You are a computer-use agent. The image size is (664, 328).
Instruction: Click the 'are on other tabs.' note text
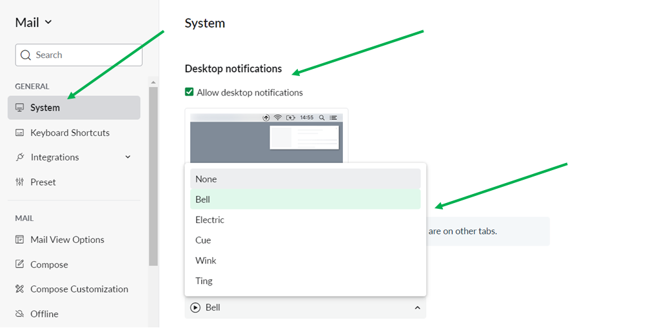463,231
